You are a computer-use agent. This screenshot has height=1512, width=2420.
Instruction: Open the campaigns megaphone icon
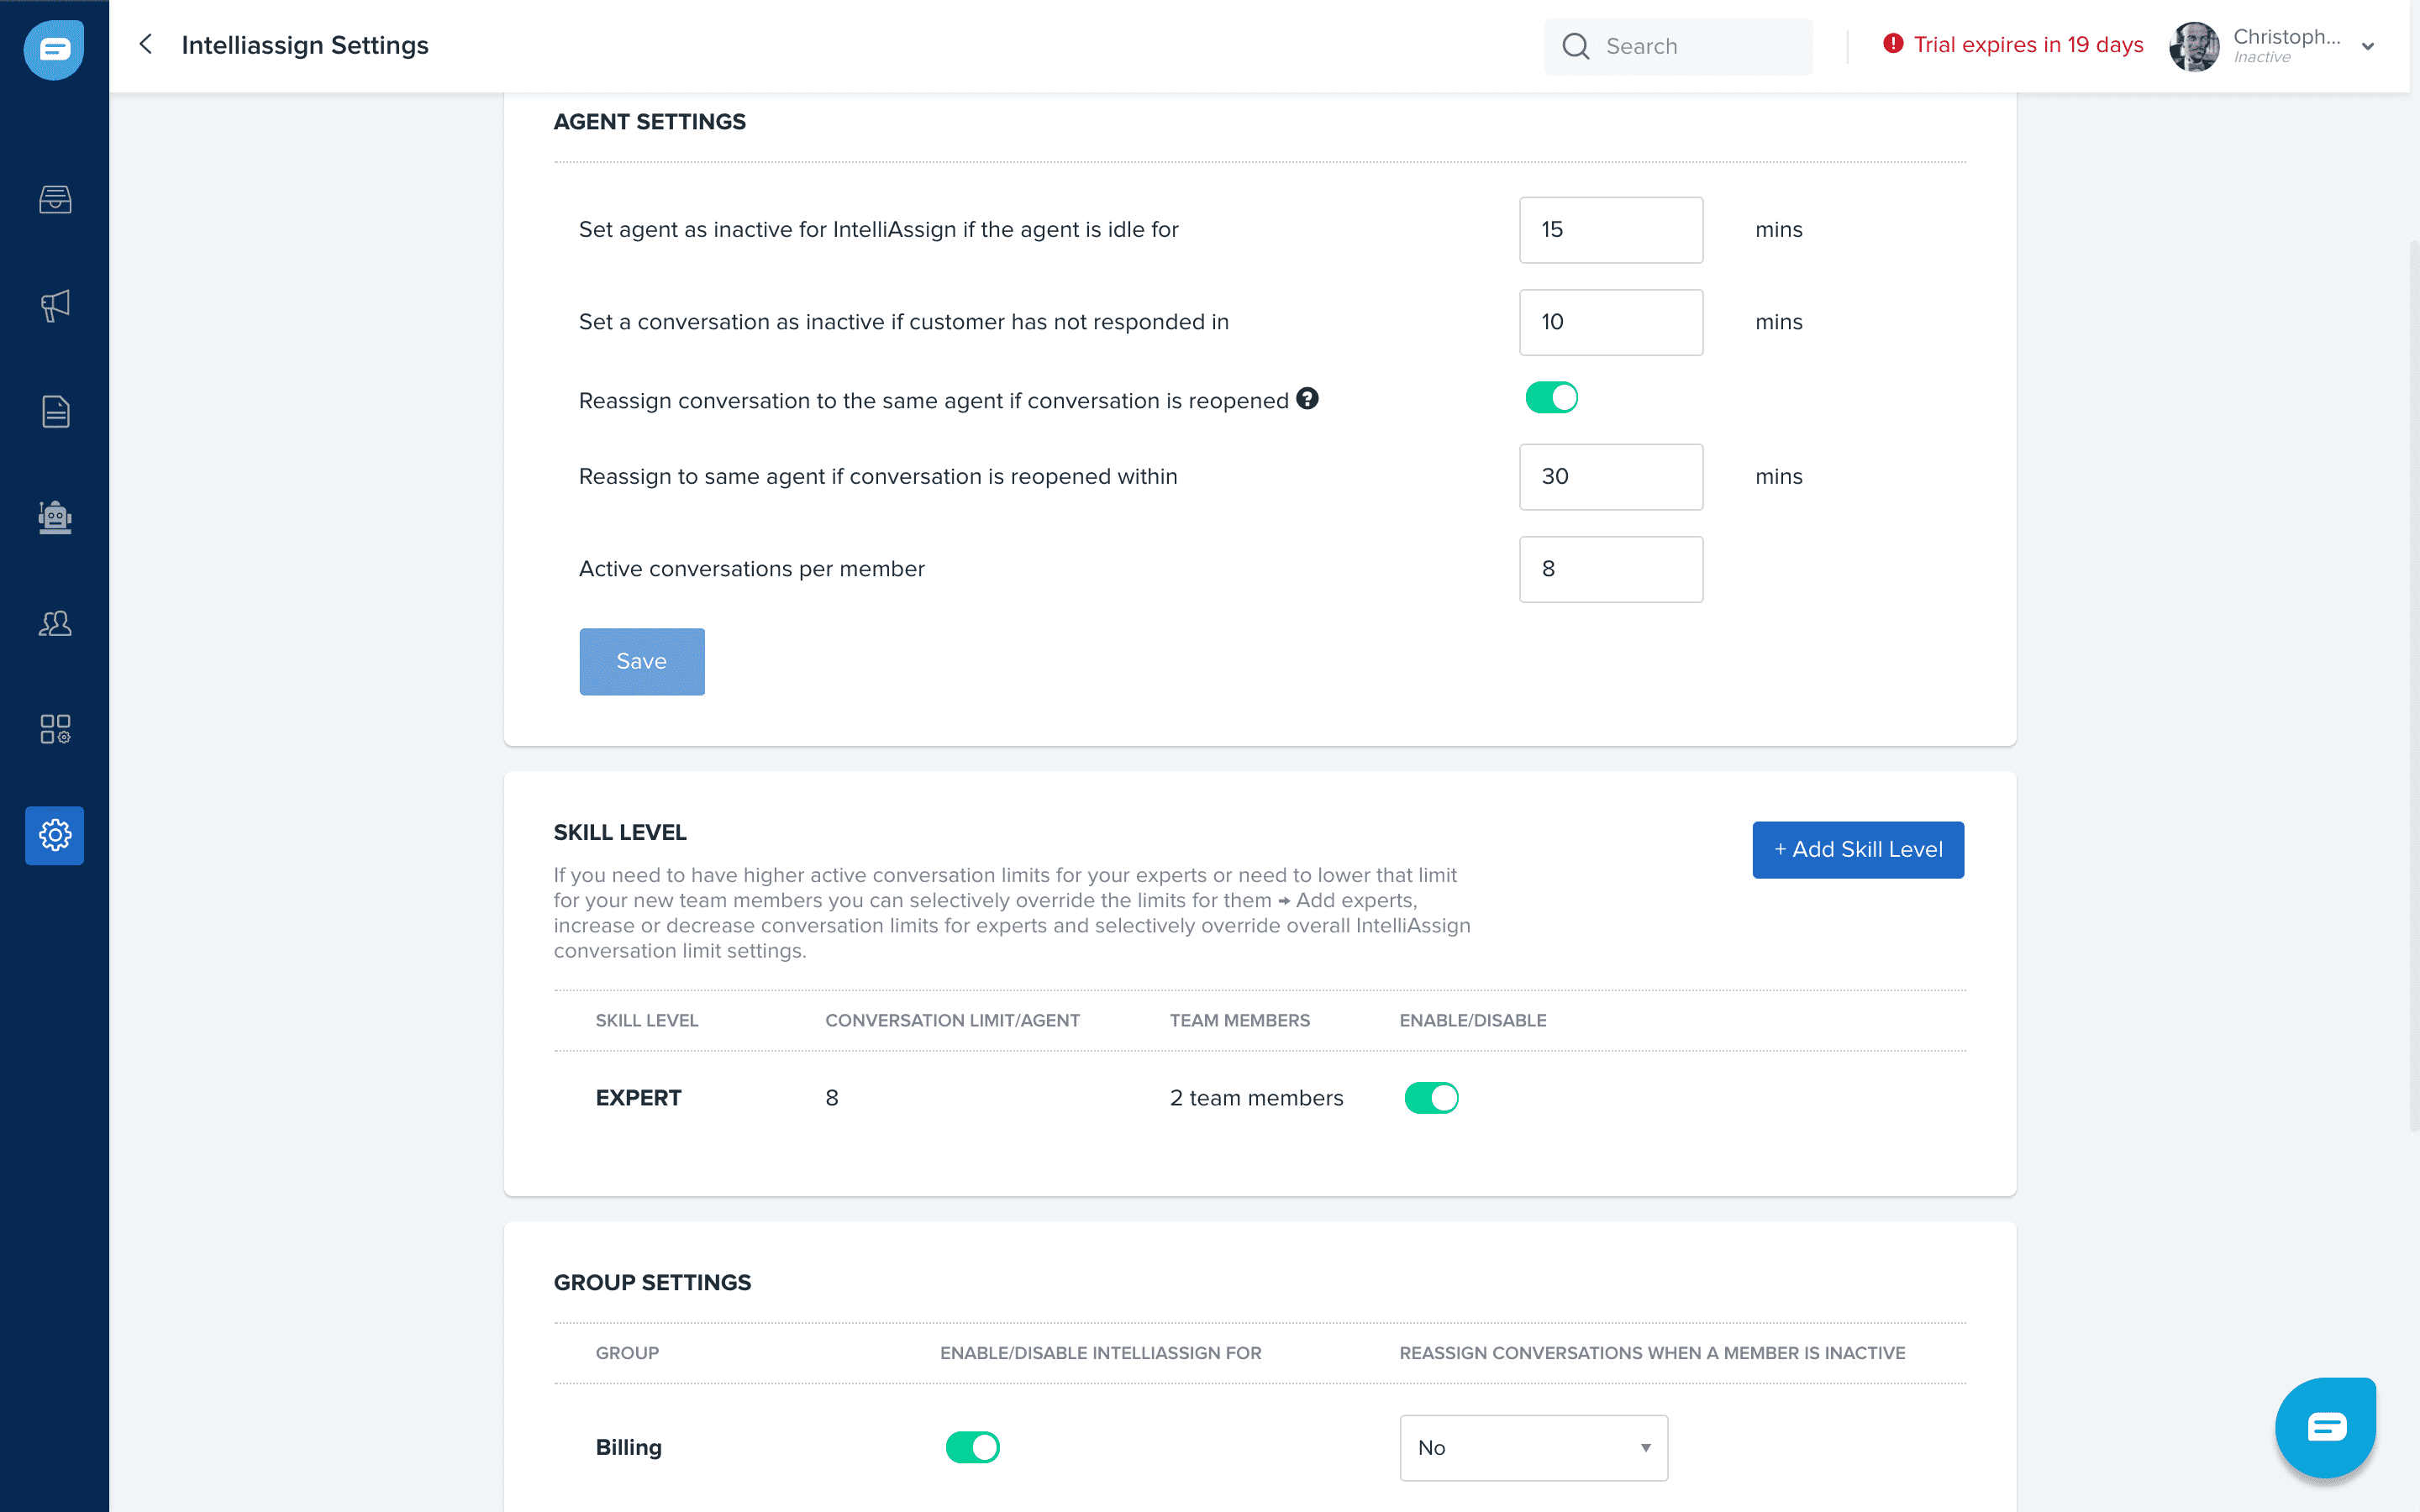[x=55, y=305]
